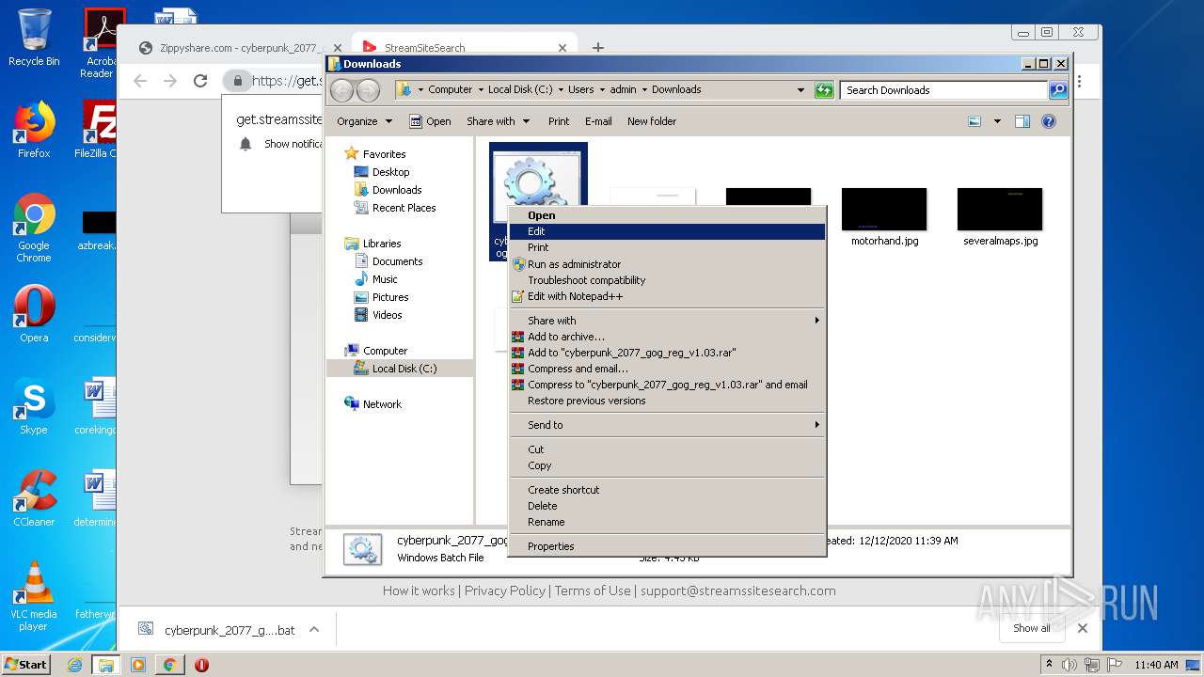Choose Edit with Notepad++
Viewport: 1204px width, 677px height.
667,296
